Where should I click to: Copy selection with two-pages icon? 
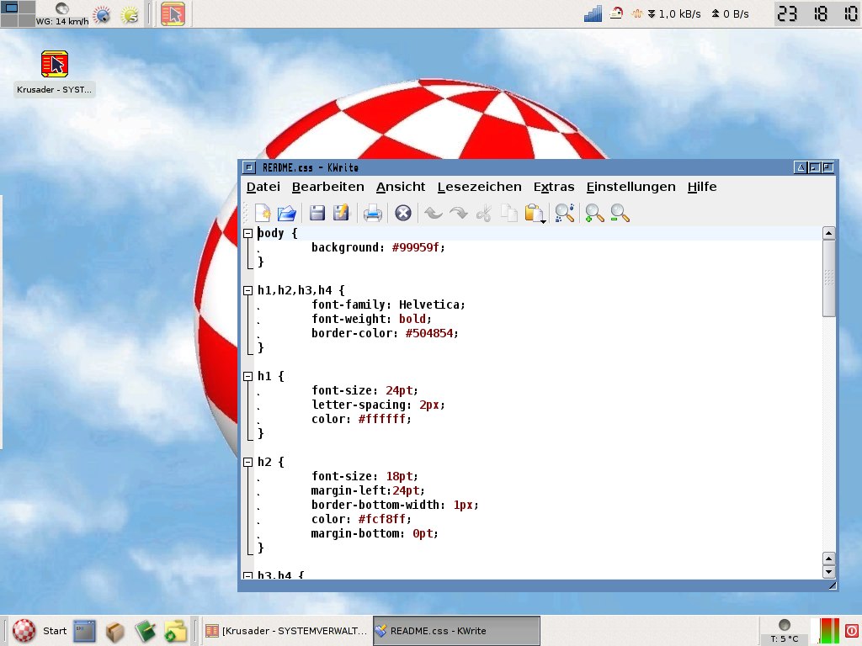coord(509,213)
